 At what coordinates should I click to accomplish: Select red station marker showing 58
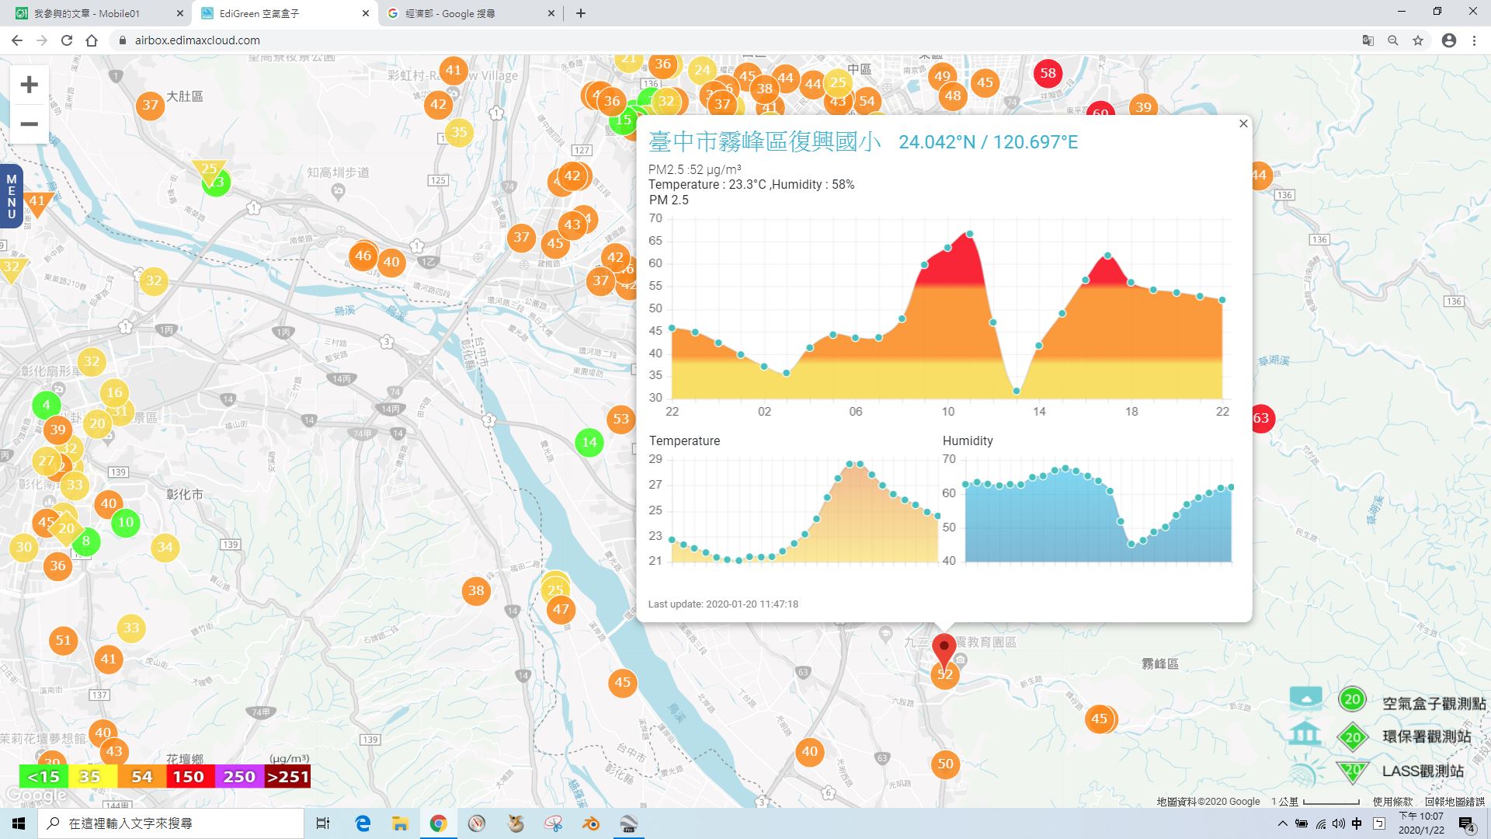[1048, 73]
